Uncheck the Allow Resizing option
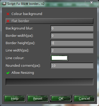Image resolution: width=99 pixels, height=106 pixels. click(x=8, y=73)
